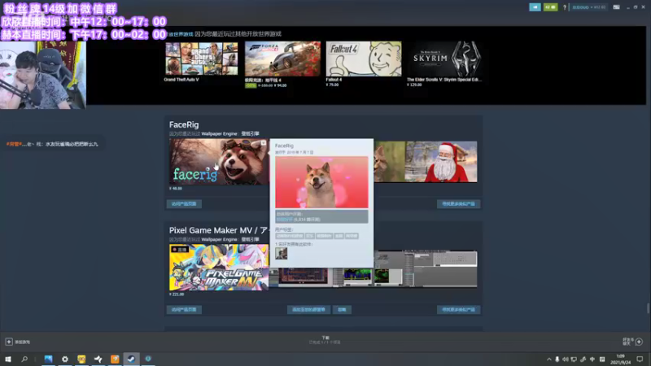651x366 pixels.
Task: Open Steam help question mark icon
Action: pyautogui.click(x=564, y=7)
